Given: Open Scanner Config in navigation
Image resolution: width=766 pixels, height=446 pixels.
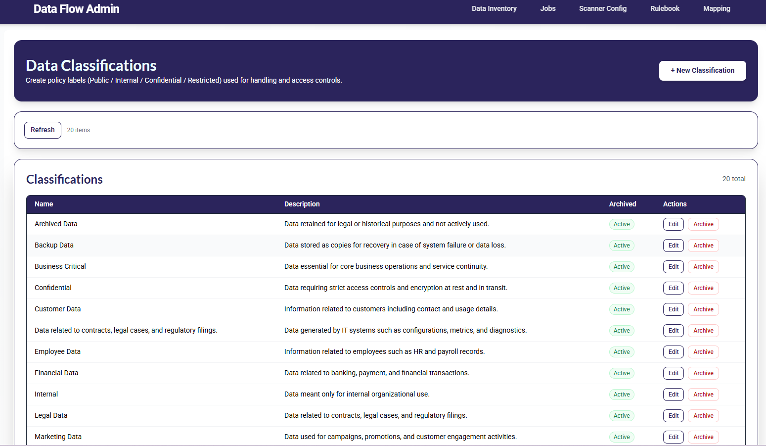Looking at the screenshot, I should [x=602, y=8].
